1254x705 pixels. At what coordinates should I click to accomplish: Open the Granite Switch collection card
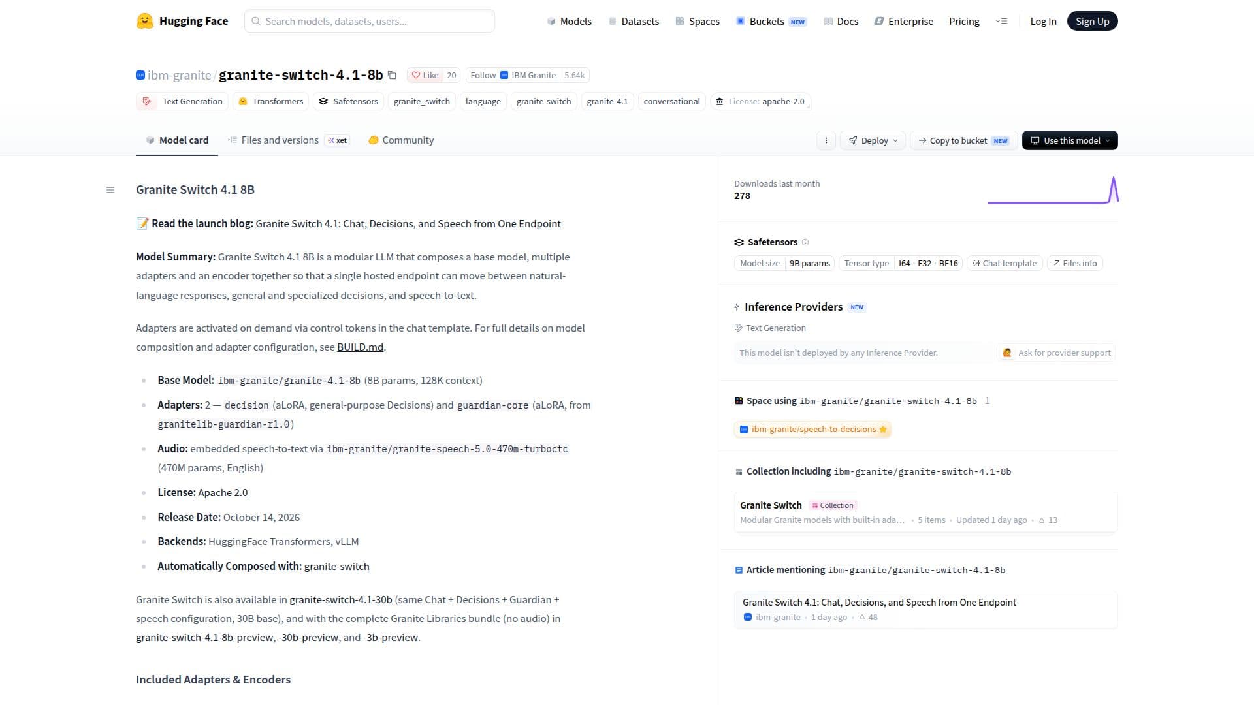click(x=925, y=512)
